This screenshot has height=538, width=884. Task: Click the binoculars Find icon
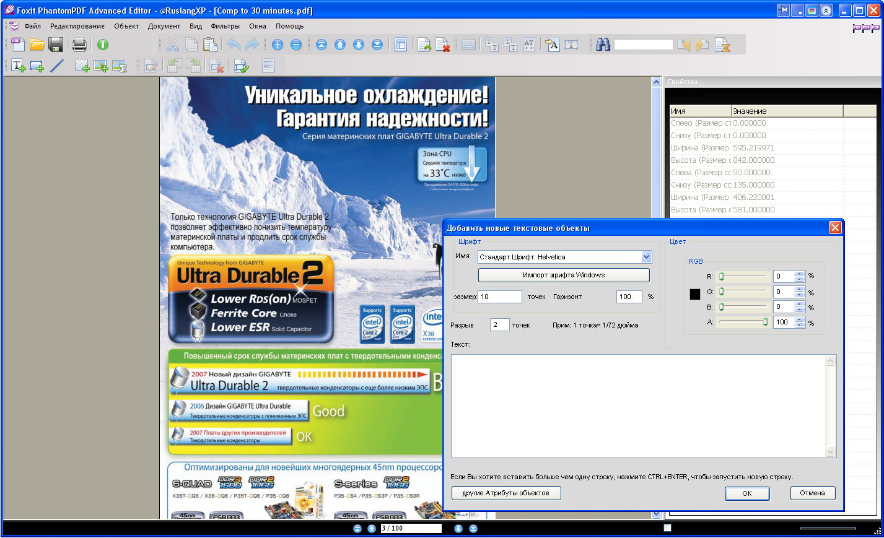603,45
